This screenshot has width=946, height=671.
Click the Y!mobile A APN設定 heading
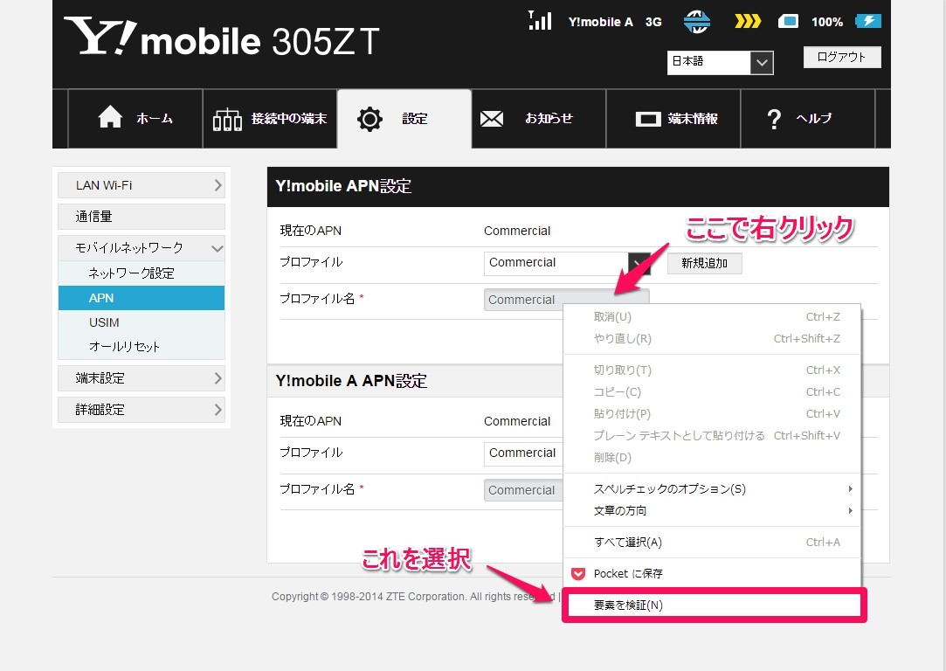click(351, 381)
